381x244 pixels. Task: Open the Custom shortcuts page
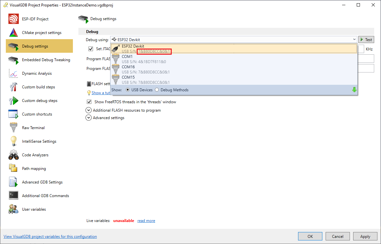[x=40, y=114]
